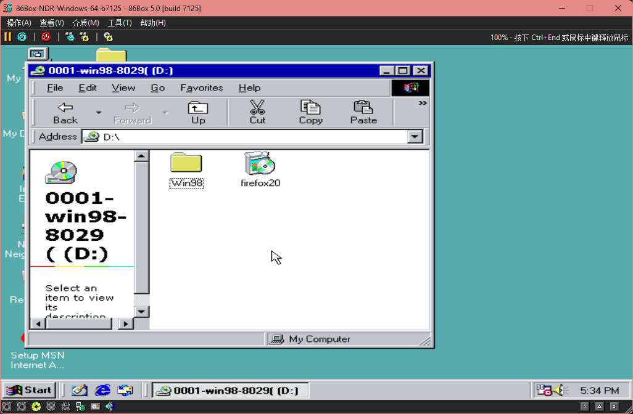Image resolution: width=633 pixels, height=414 pixels.
Task: Close the D: Explorer window
Action: (x=421, y=71)
